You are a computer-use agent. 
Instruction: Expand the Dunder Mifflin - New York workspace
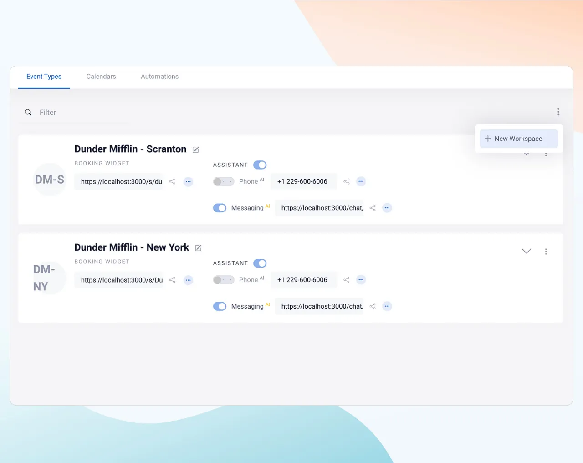click(x=527, y=251)
